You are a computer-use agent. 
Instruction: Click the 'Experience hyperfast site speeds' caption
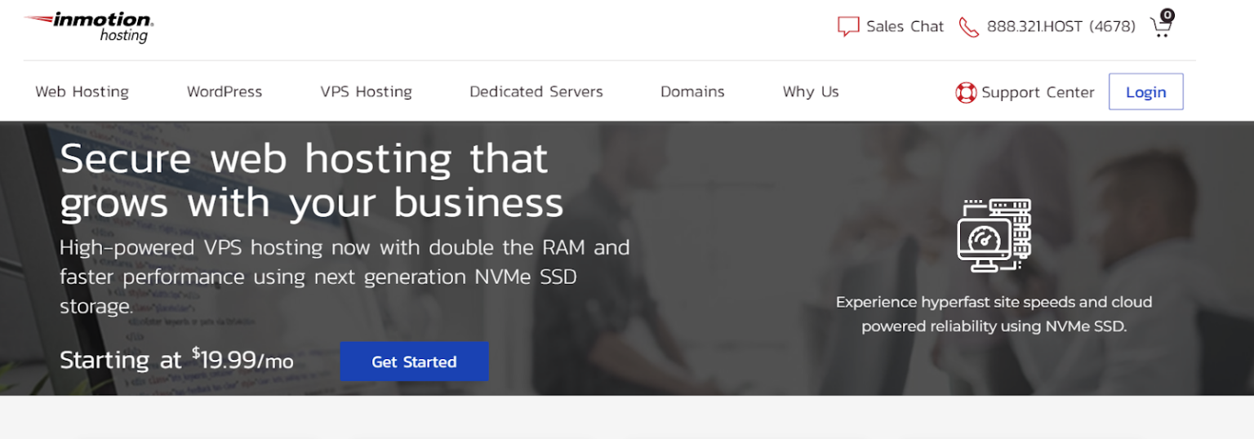click(x=994, y=314)
